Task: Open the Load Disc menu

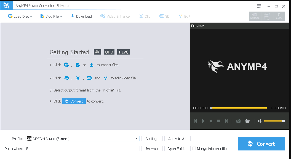Action: click(20, 16)
